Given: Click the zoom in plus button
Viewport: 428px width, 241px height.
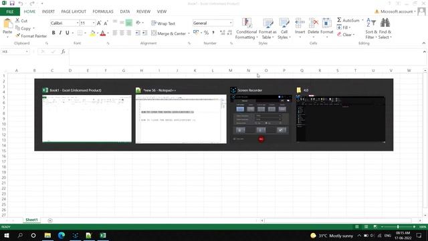Looking at the screenshot, I should pos(414,227).
